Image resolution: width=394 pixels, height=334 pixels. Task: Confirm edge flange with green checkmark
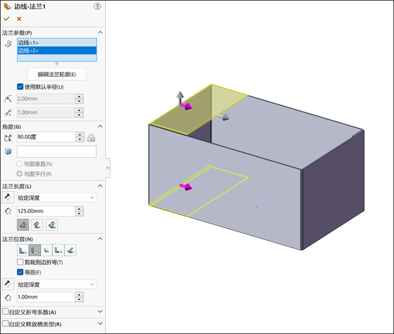click(x=7, y=19)
